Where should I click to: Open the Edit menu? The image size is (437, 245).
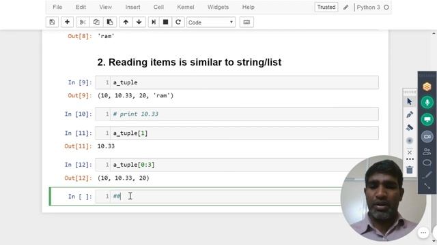[x=81, y=7]
